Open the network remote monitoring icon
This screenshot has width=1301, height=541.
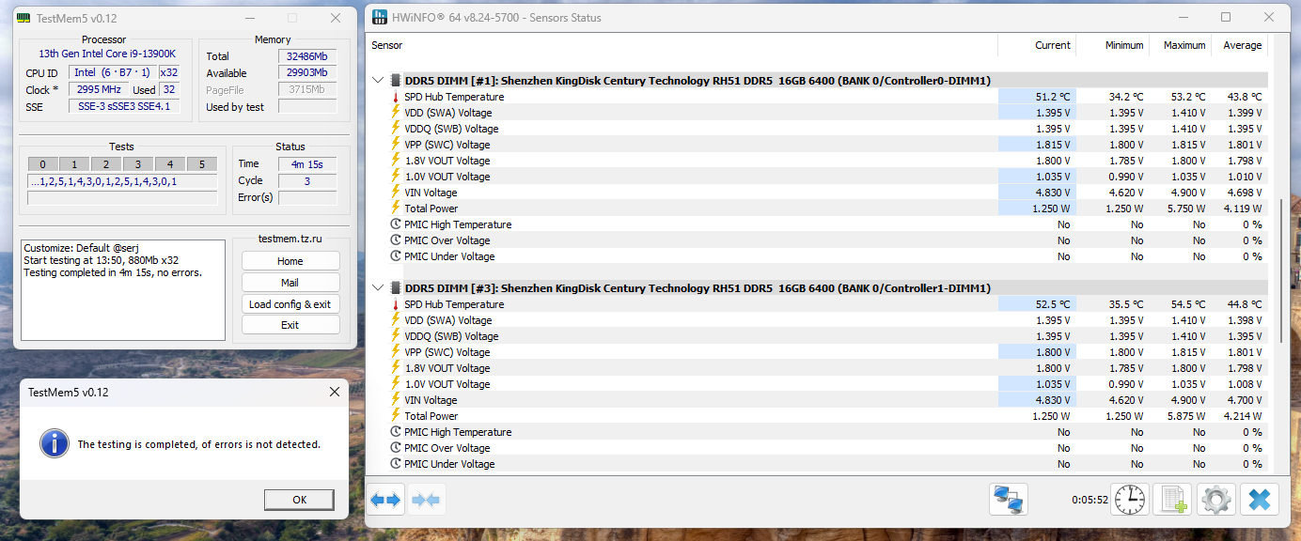pyautogui.click(x=1009, y=499)
